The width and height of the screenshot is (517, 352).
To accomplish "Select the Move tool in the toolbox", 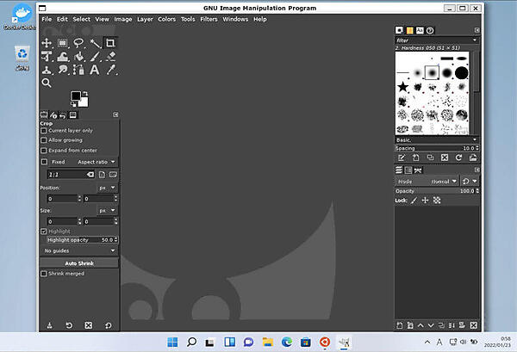I will [47, 43].
